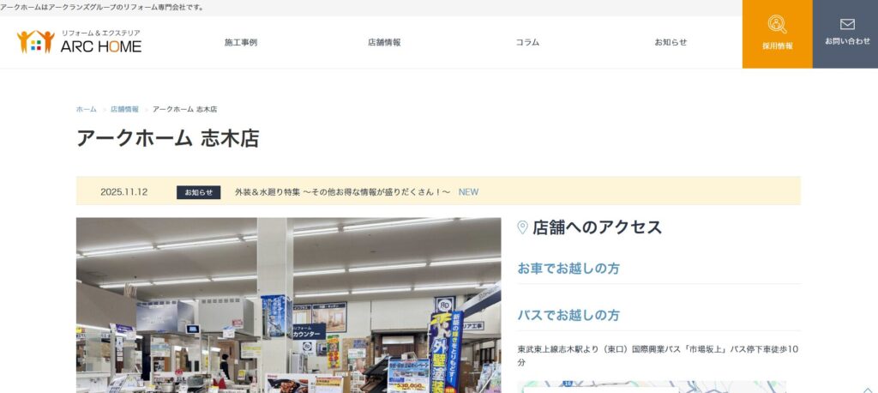Open the 店舗情報 menu item

(x=384, y=43)
